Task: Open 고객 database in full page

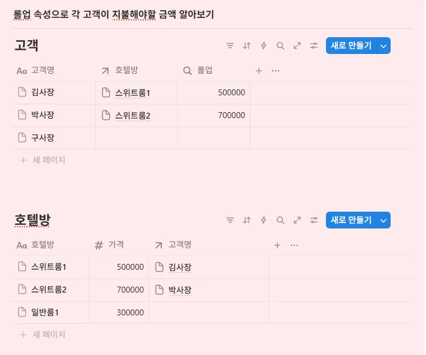Action: click(x=297, y=46)
